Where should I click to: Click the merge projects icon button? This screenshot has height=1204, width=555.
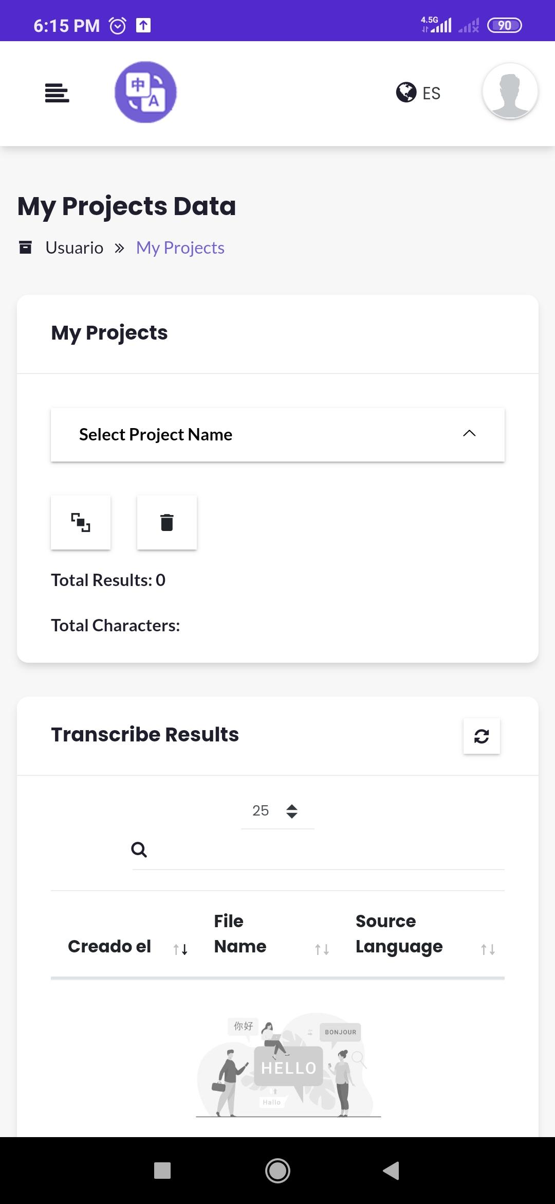pyautogui.click(x=81, y=522)
